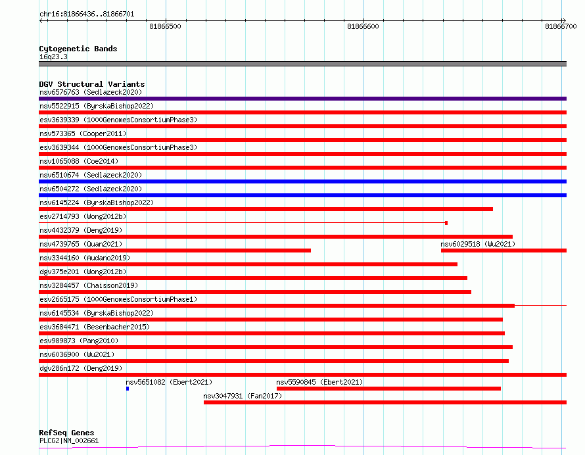585x455 pixels.
Task: Select the purple nsv6576763 variant bar
Action: click(x=302, y=99)
